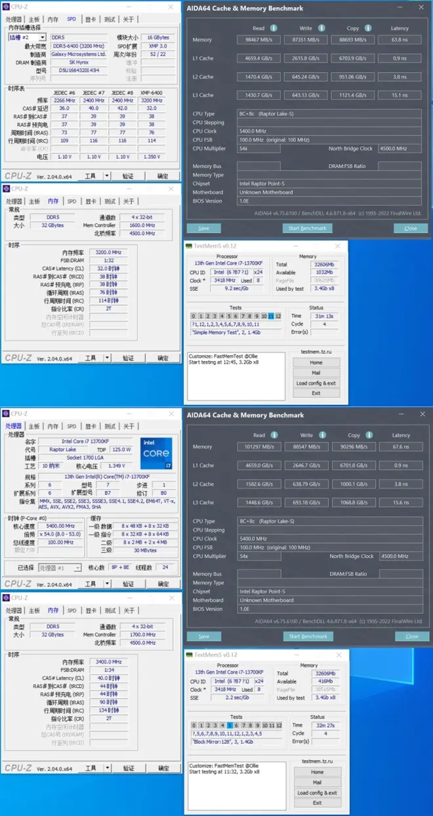This screenshot has width=433, height=816.
Task: Click the Read info icon in top AIDA64
Action: click(x=274, y=28)
